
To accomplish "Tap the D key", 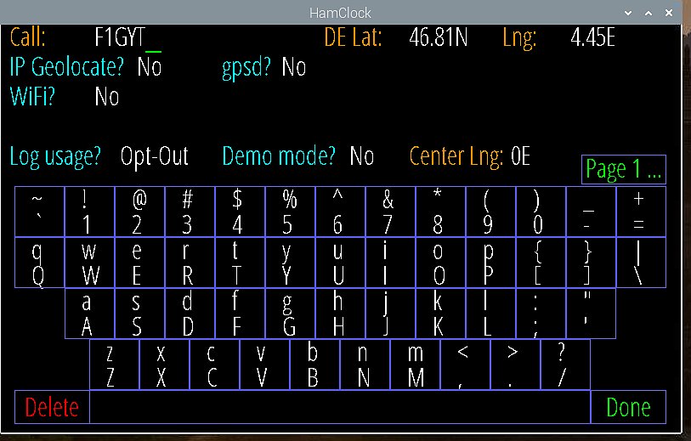I will [x=190, y=314].
